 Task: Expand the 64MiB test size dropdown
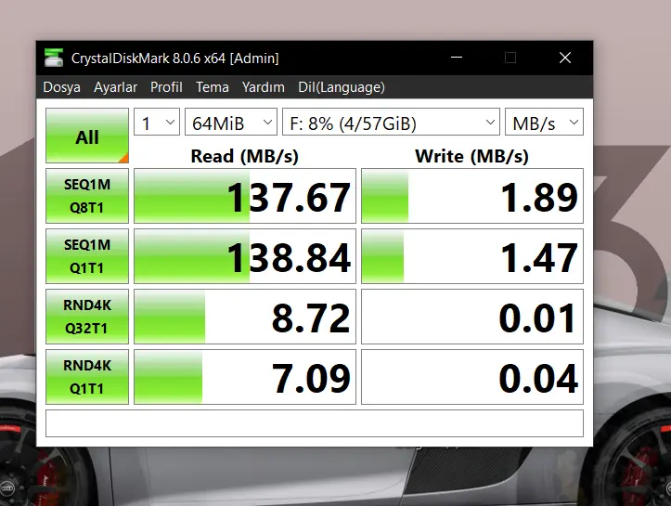[231, 122]
